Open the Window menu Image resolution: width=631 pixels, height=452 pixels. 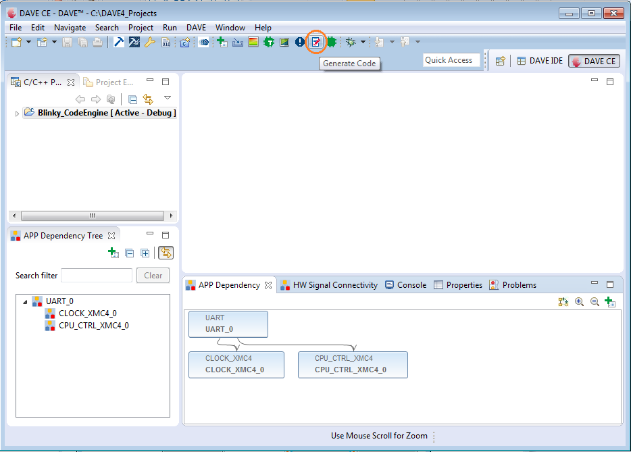point(230,28)
